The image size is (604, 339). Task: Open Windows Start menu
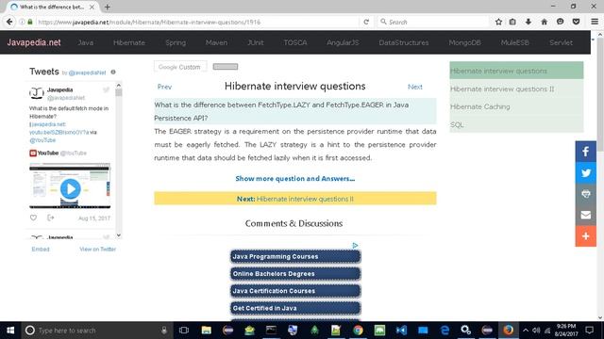click(x=10, y=331)
